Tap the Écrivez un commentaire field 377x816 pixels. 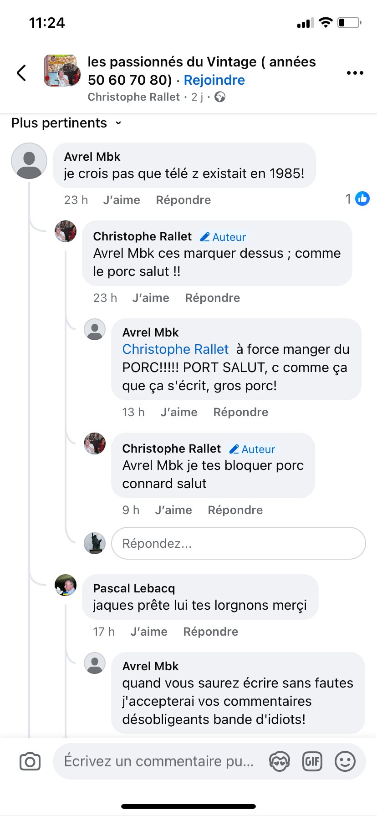159,761
